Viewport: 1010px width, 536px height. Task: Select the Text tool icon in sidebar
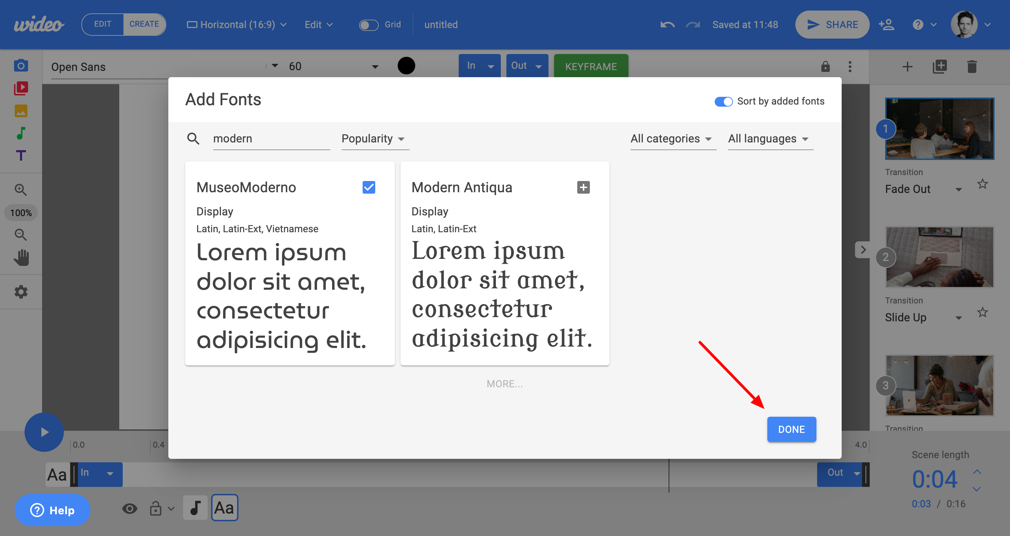[x=21, y=156]
